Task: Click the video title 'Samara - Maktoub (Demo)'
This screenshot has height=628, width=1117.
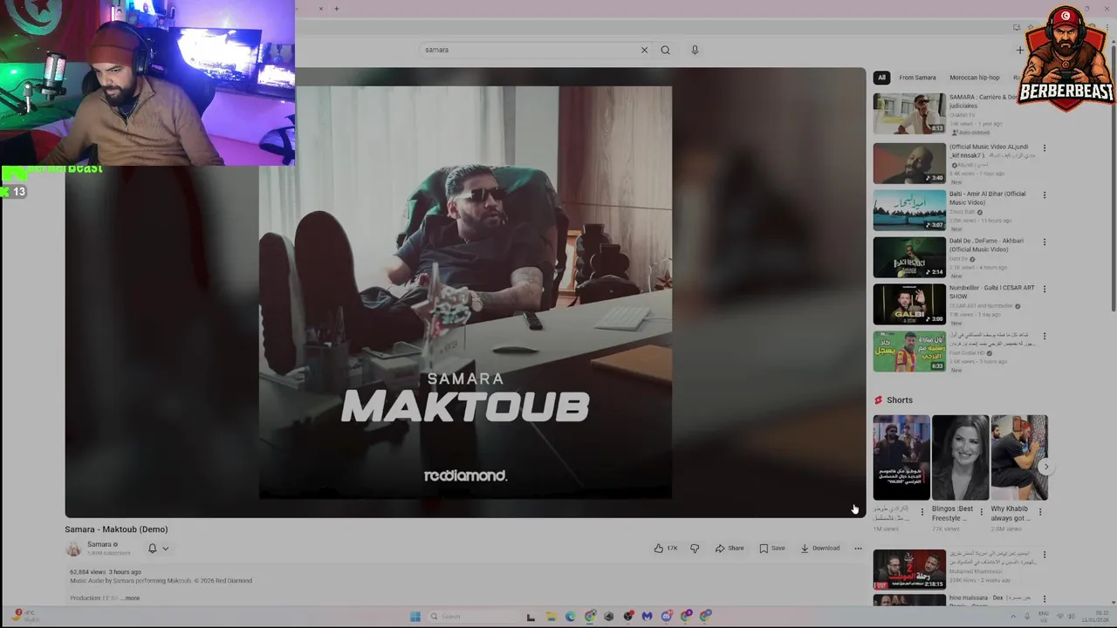Action: 116,529
